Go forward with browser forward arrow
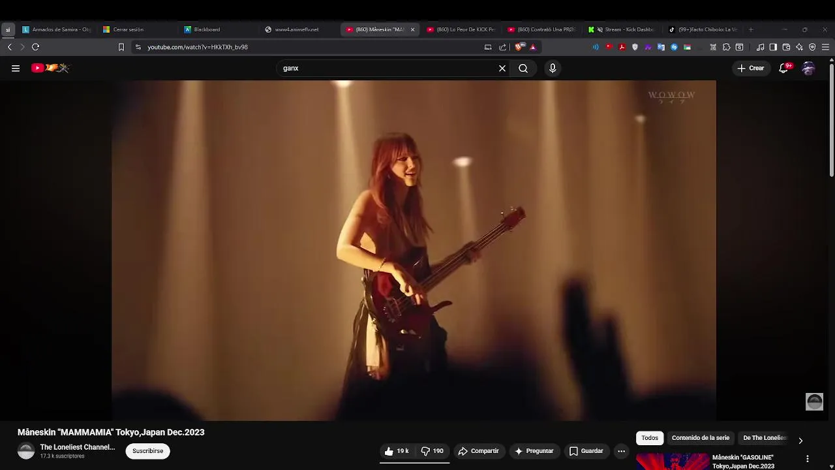Image resolution: width=835 pixels, height=470 pixels. [22, 47]
